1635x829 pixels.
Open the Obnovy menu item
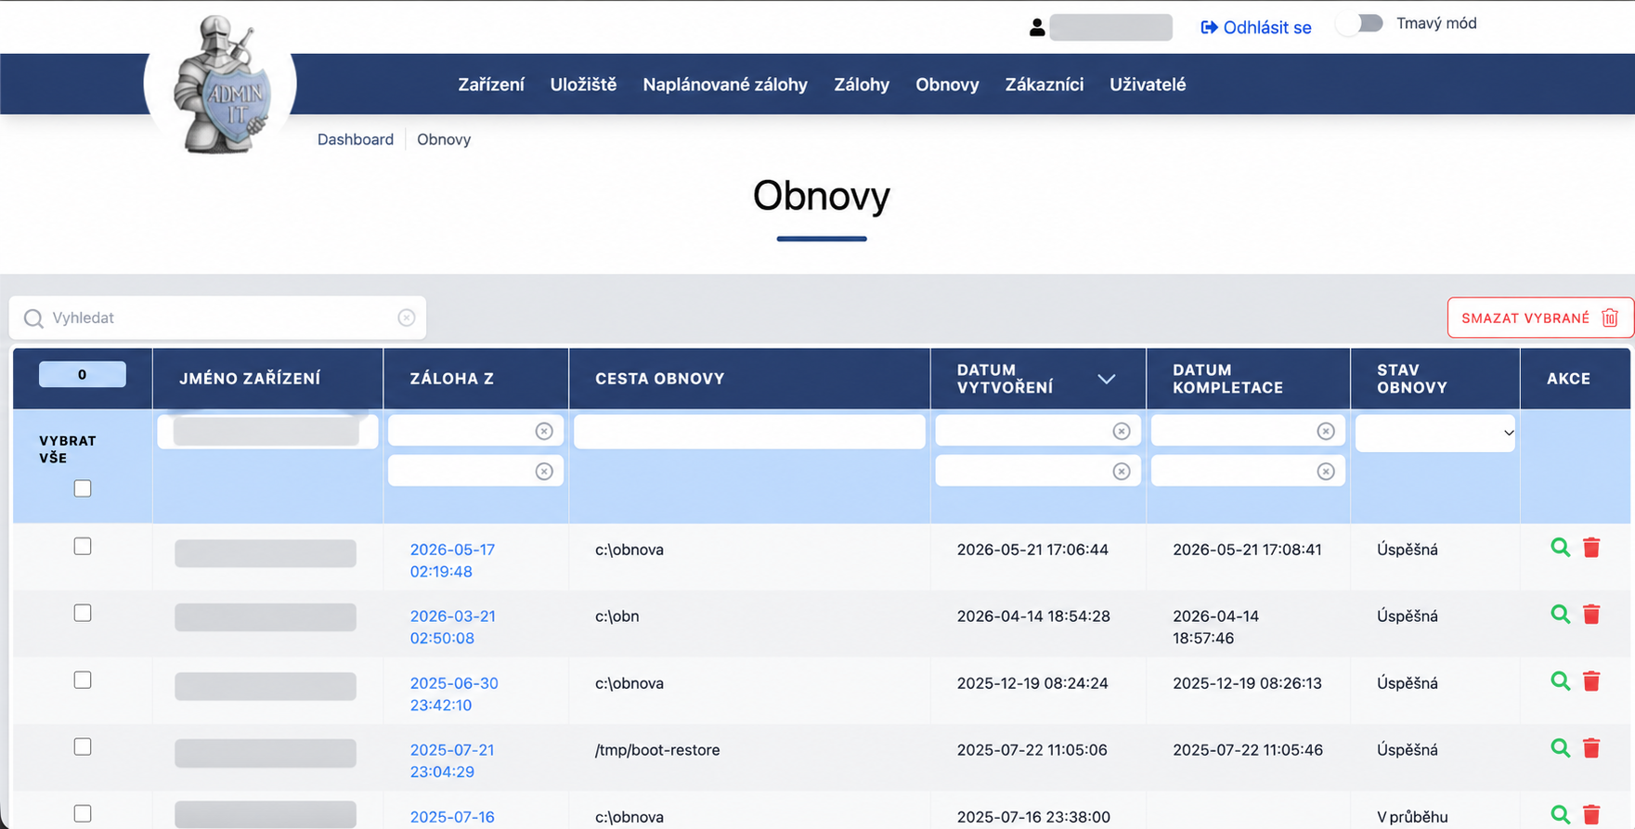coord(947,84)
